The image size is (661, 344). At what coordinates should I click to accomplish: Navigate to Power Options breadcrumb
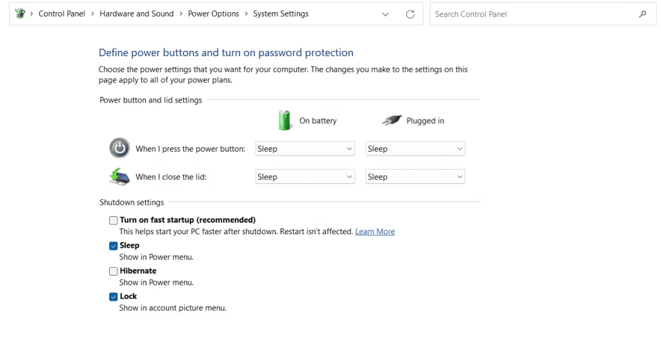point(213,14)
